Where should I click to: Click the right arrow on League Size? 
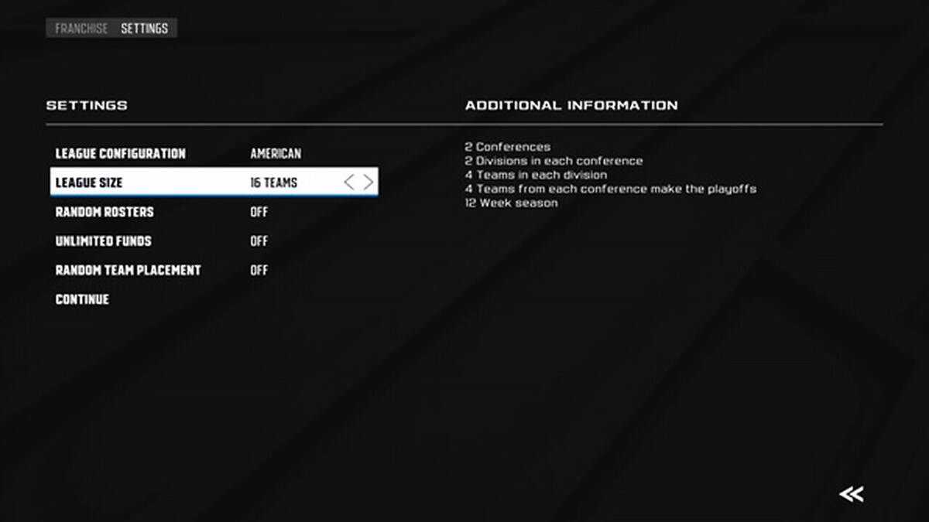click(369, 183)
